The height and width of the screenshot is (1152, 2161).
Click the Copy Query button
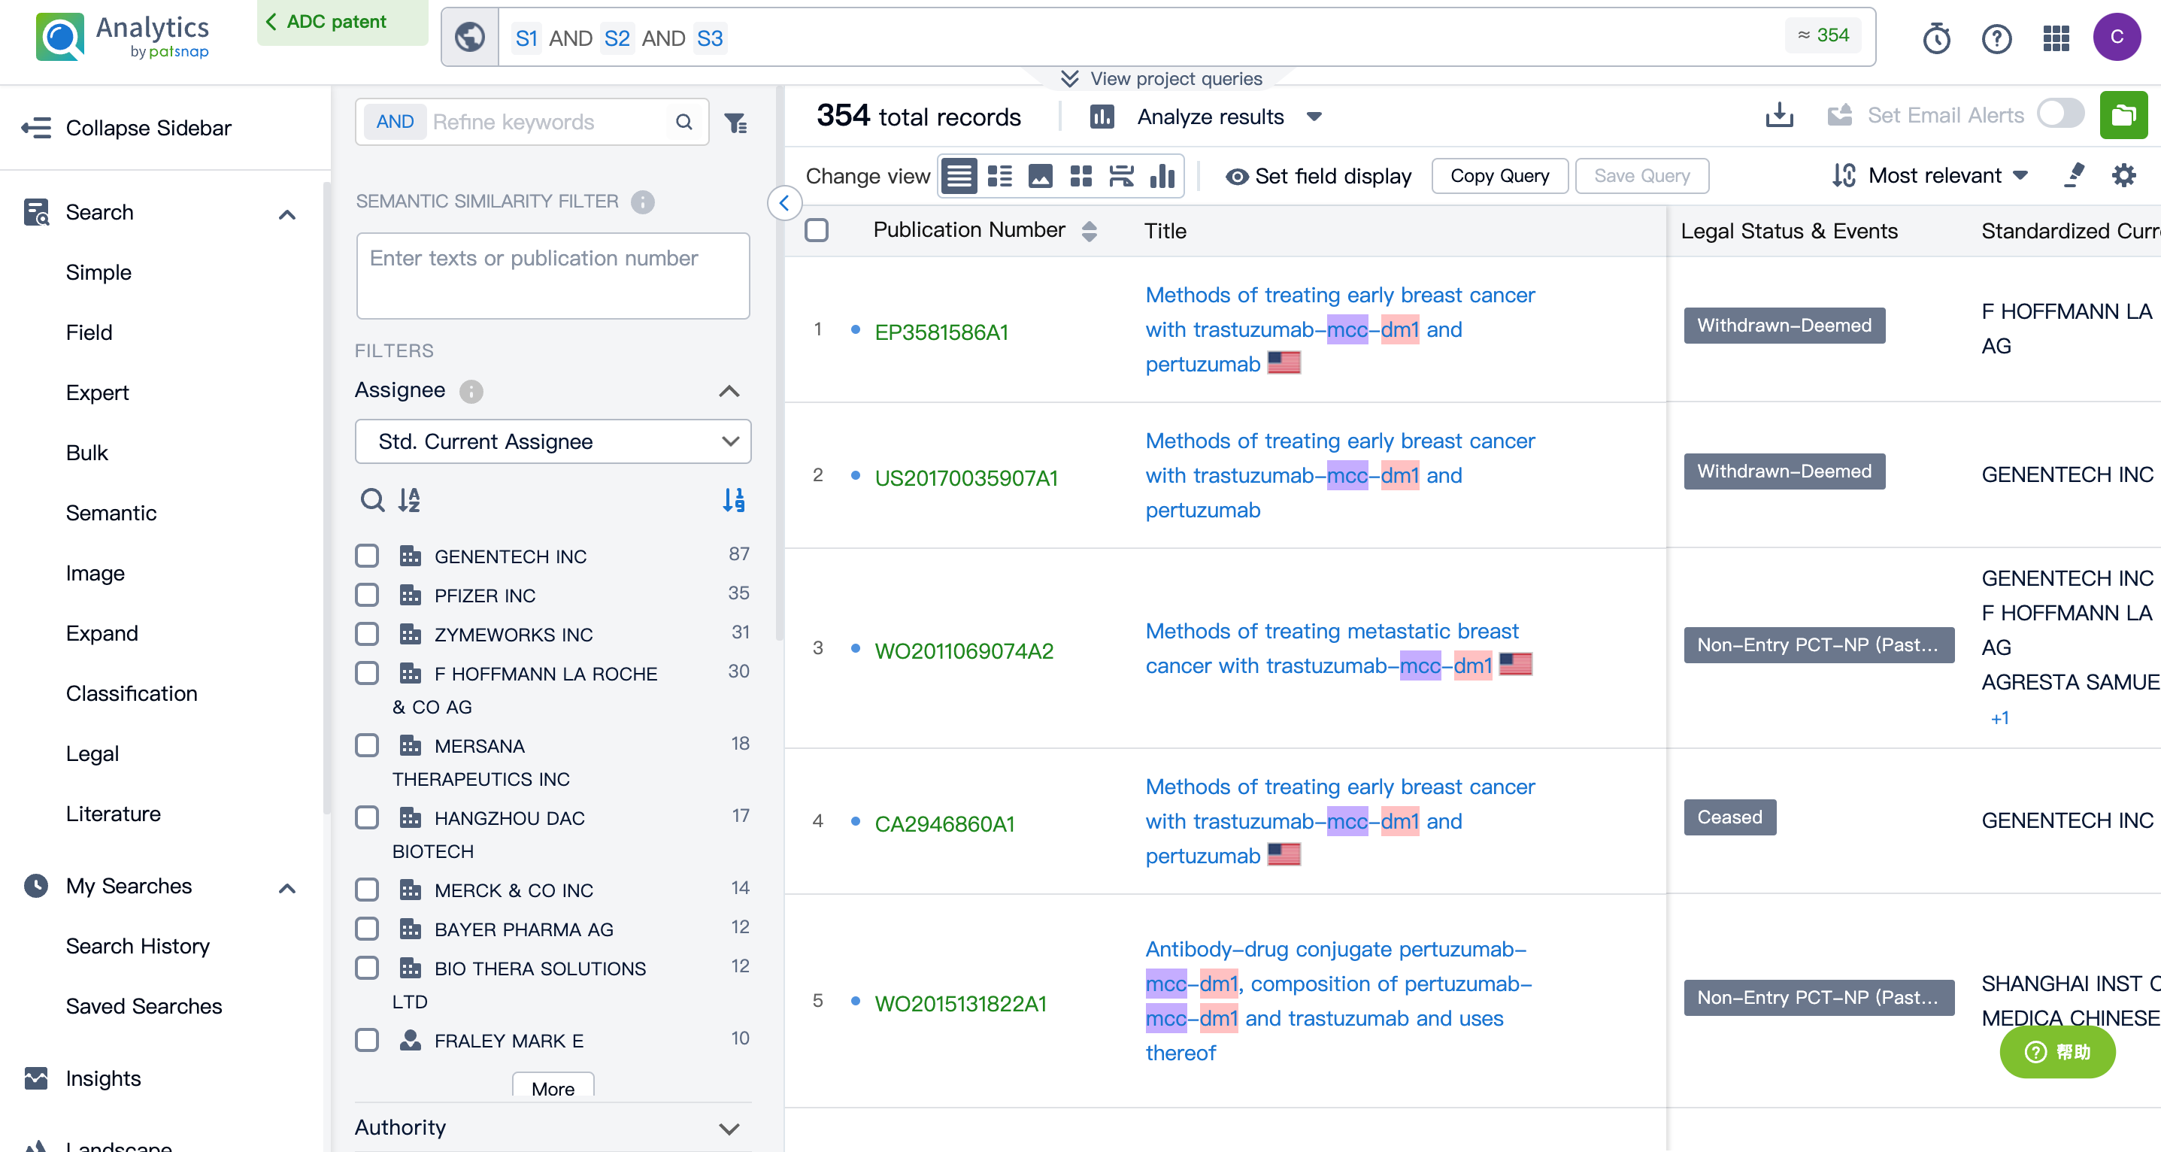(1499, 176)
